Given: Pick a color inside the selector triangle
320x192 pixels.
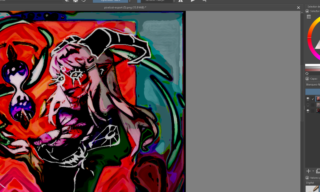Looking at the screenshot, I should click(x=318, y=45).
